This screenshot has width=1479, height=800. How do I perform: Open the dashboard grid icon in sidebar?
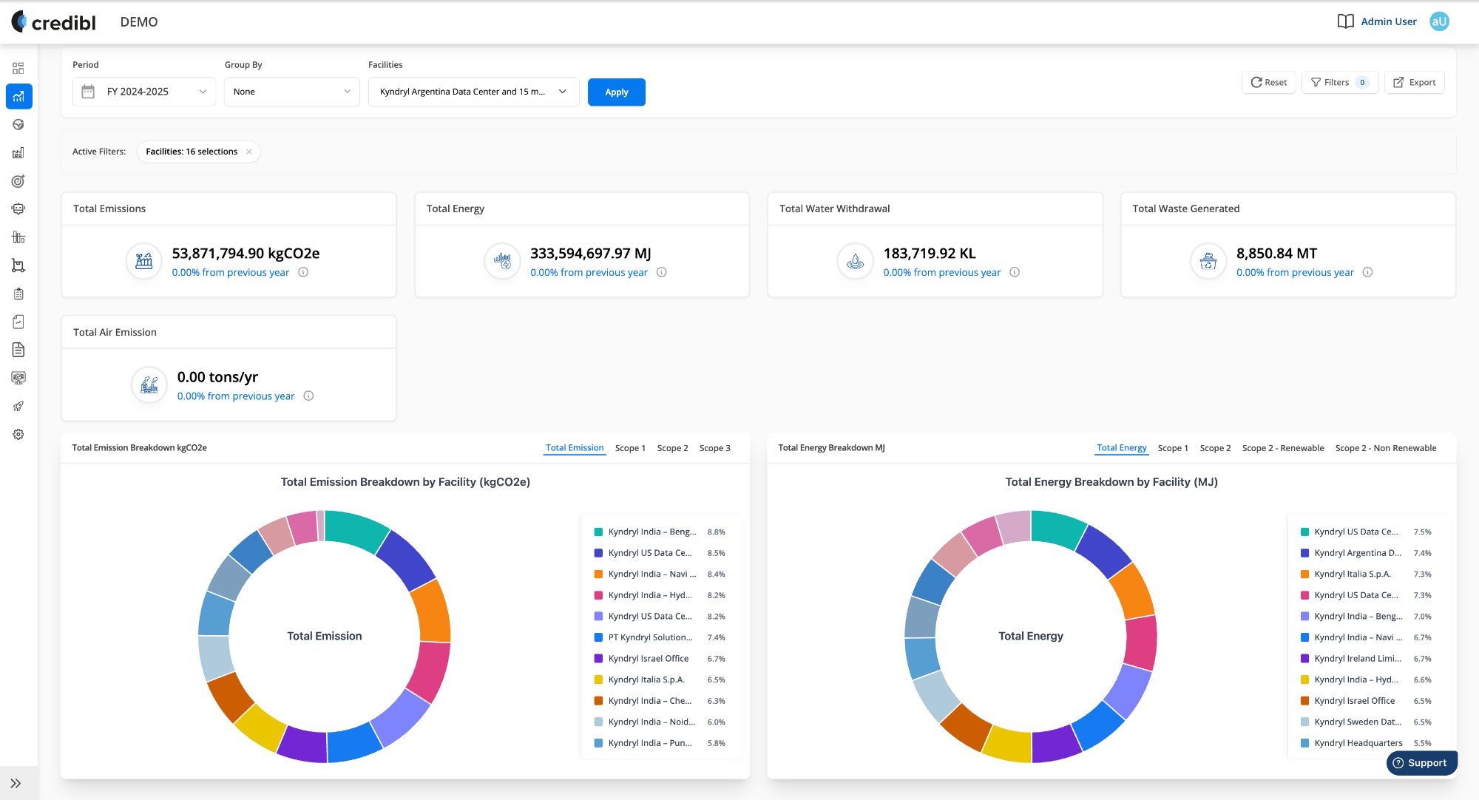18,68
